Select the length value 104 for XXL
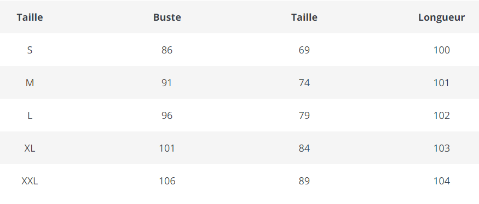The width and height of the screenshot is (479, 204). 441,181
